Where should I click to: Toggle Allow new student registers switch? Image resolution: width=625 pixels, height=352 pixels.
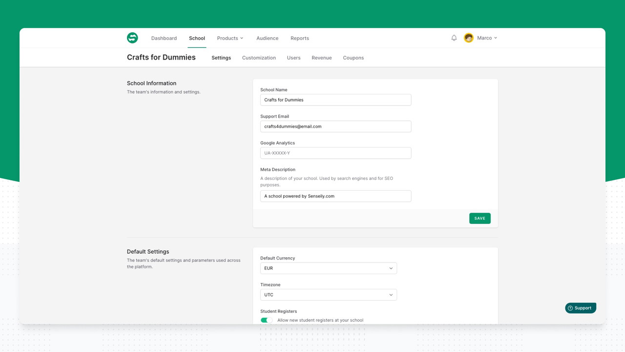coord(266,320)
